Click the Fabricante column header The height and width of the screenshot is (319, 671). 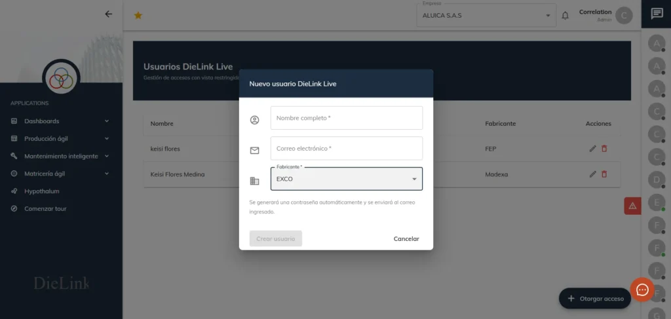point(500,124)
